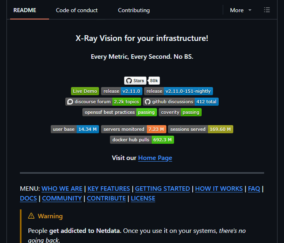Image resolution: width=284 pixels, height=243 pixels.
Task: Follow the Home Page link
Action: coord(155,158)
